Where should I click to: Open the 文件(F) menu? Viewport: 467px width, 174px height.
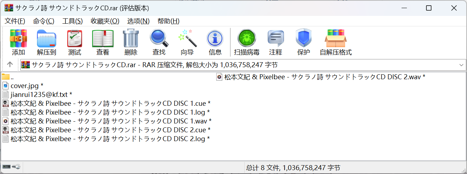pyautogui.click(x=15, y=21)
